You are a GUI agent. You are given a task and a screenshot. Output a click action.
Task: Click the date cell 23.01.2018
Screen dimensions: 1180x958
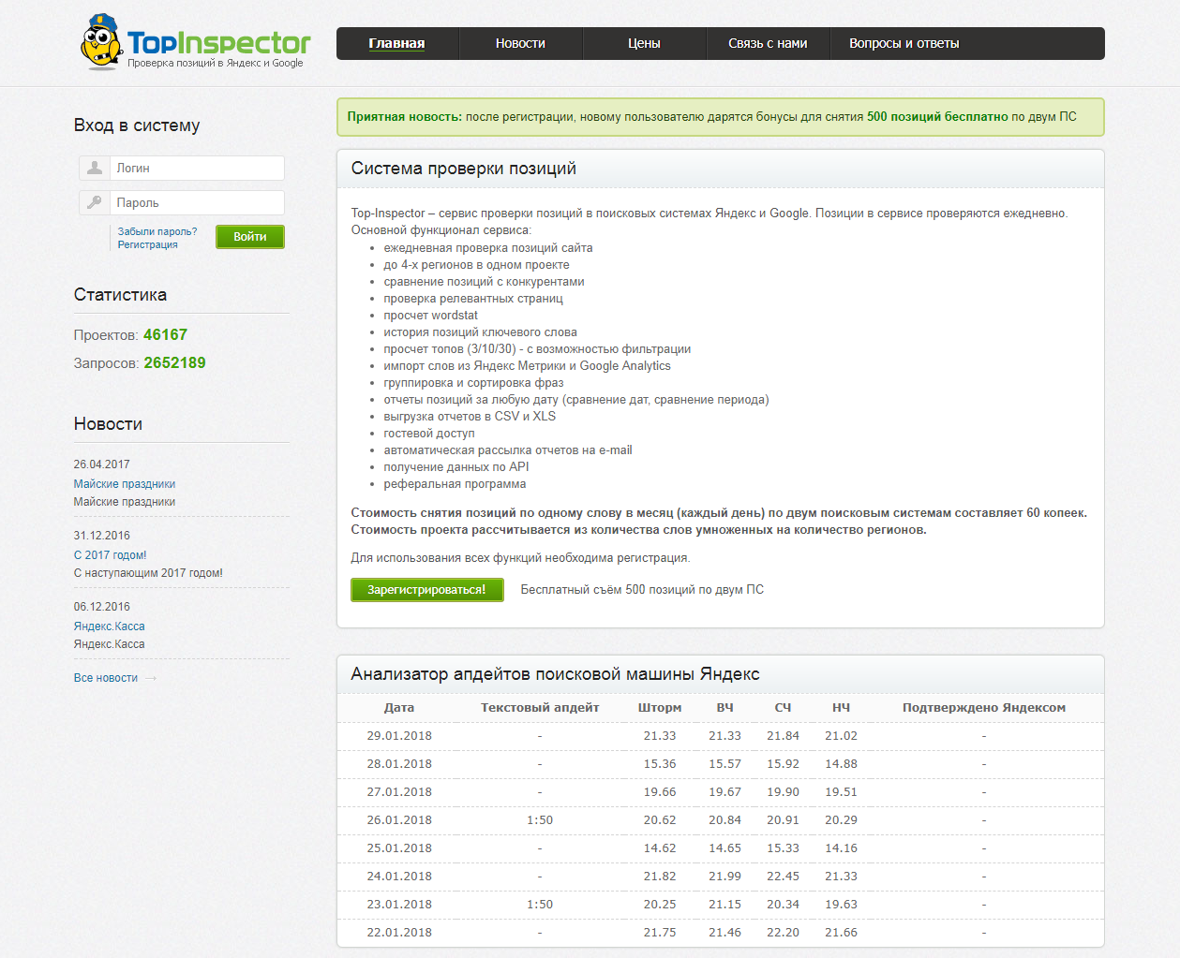(399, 905)
